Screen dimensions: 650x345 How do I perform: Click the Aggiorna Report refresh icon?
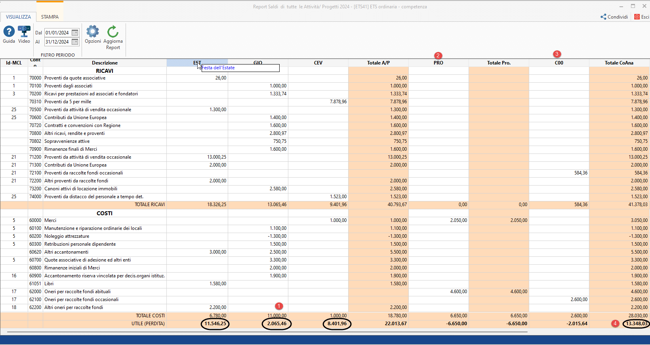point(113,31)
